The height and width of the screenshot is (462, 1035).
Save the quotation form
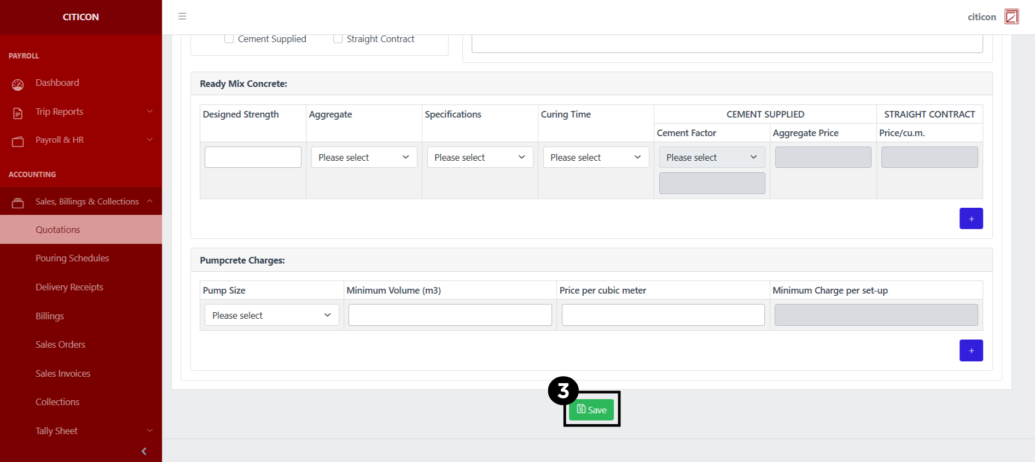[x=591, y=410]
